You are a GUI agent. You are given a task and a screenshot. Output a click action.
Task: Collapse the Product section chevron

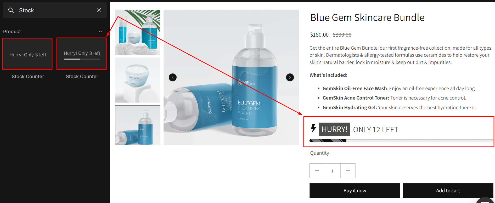pyautogui.click(x=100, y=31)
